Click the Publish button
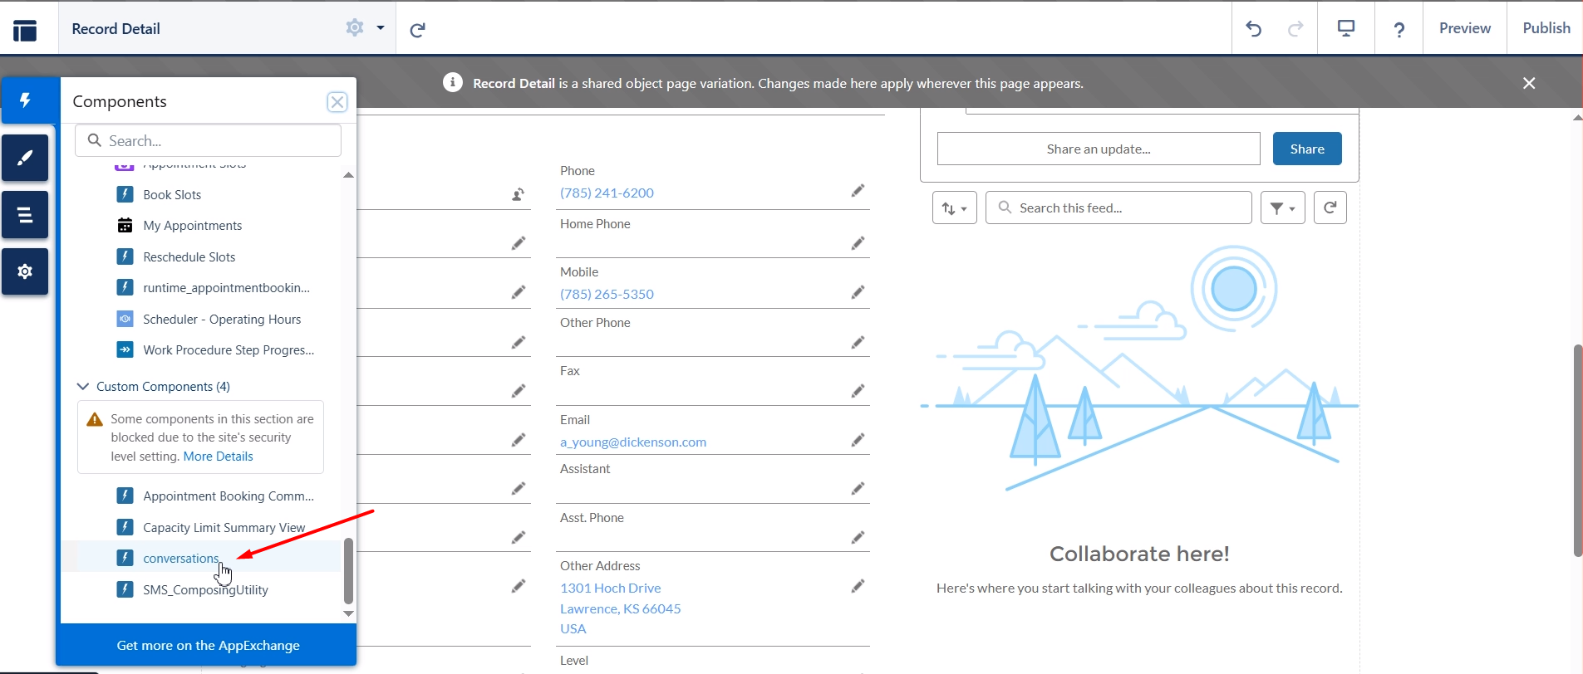The height and width of the screenshot is (674, 1583). [1546, 28]
